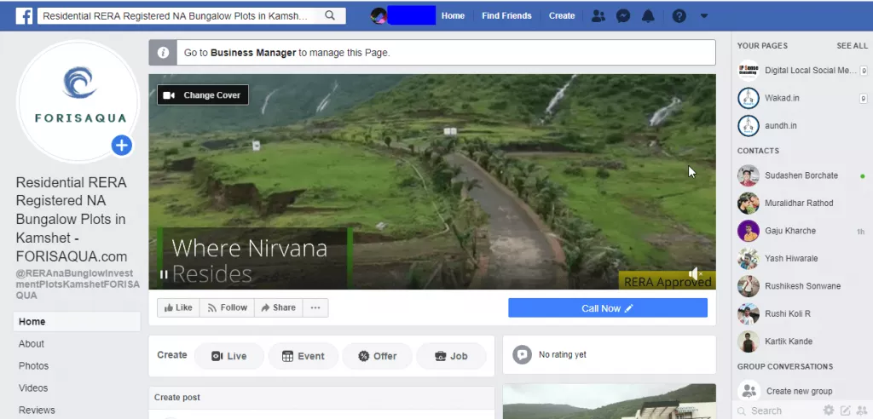Click the Create post box header
The image size is (873, 419).
click(321, 398)
